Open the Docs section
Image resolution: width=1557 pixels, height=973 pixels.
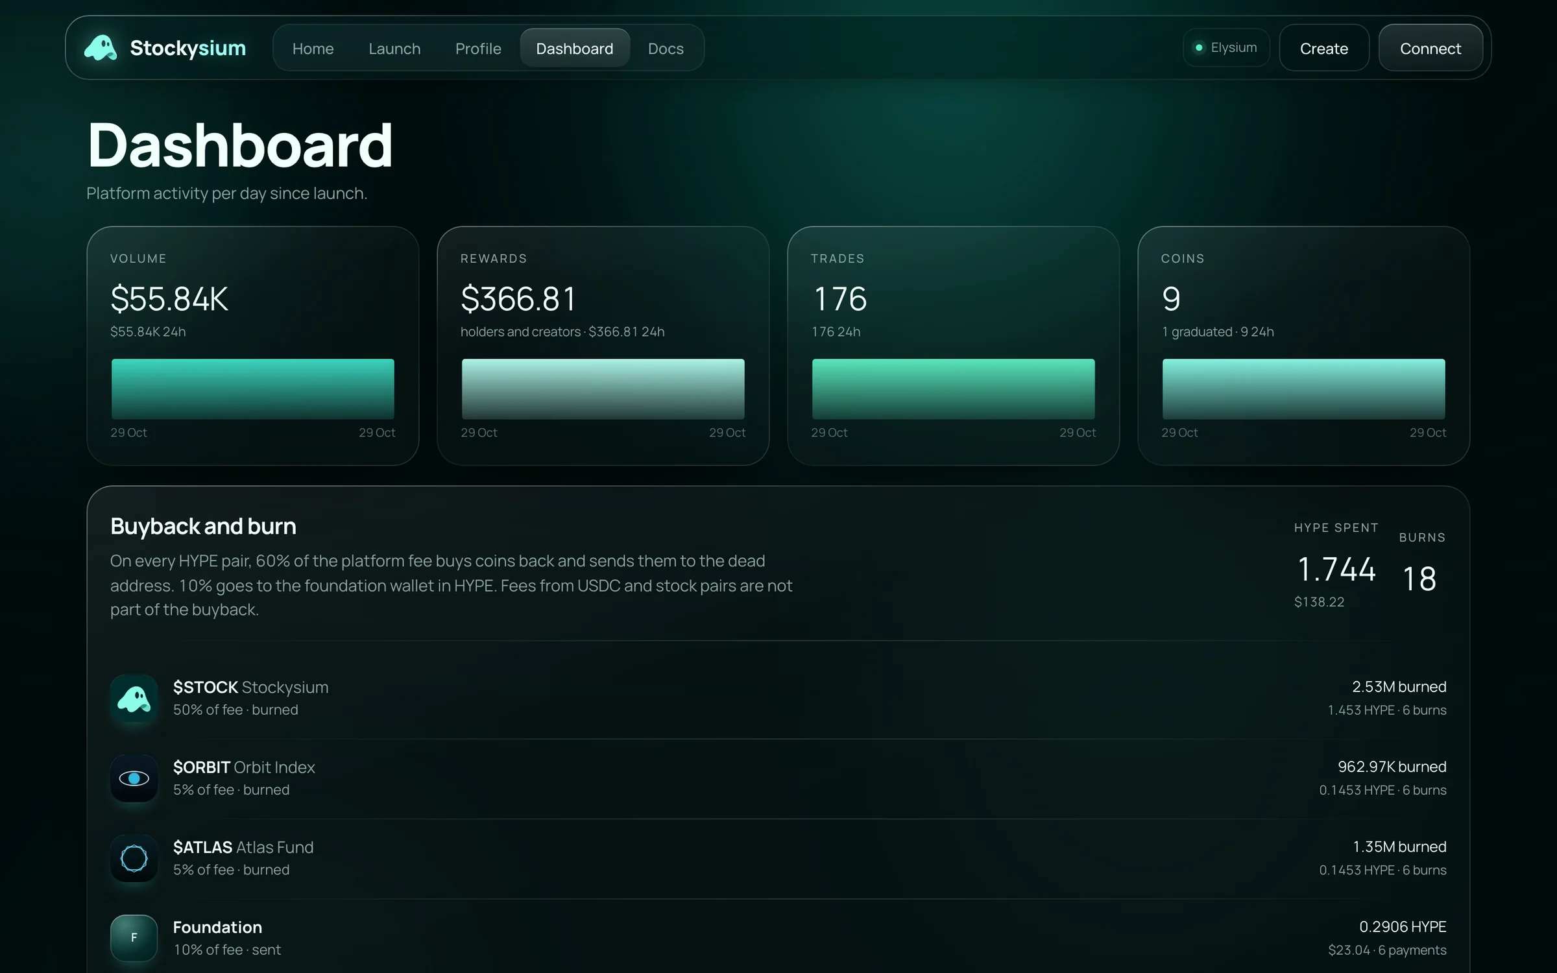666,49
